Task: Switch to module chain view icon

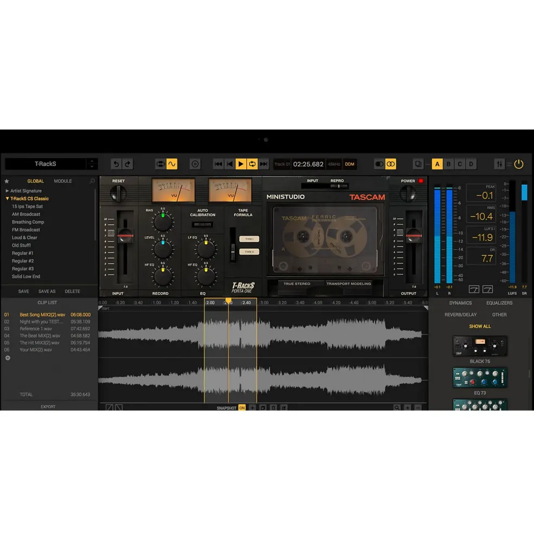Action: click(x=160, y=164)
